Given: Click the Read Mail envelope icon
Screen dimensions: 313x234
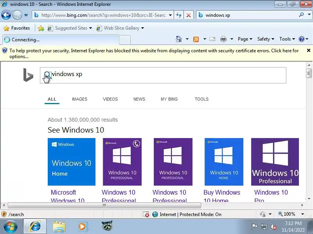Looking at the screenshot, I should pyautogui.click(x=212, y=39).
